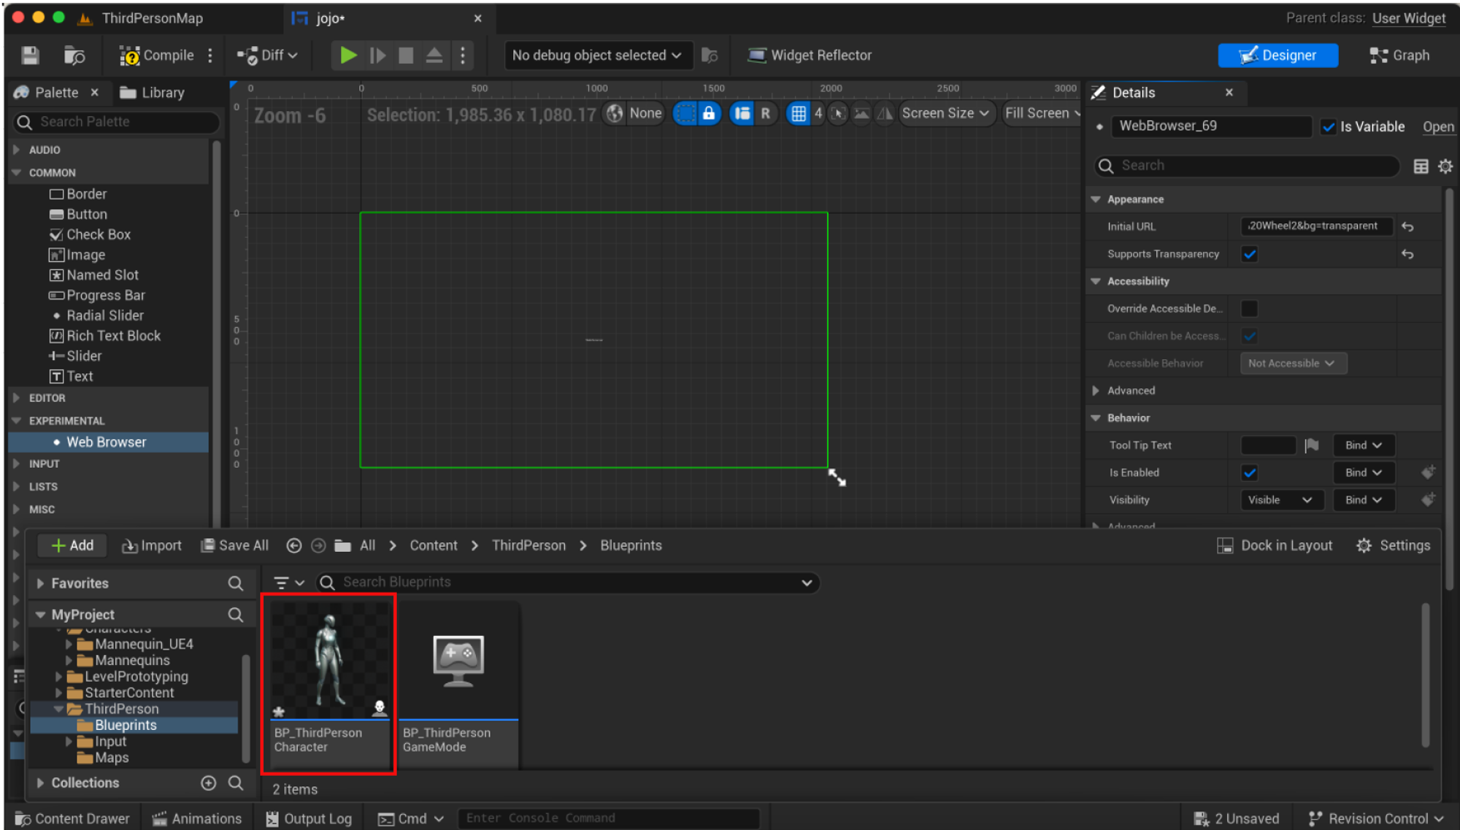Click the Save All button

(233, 545)
